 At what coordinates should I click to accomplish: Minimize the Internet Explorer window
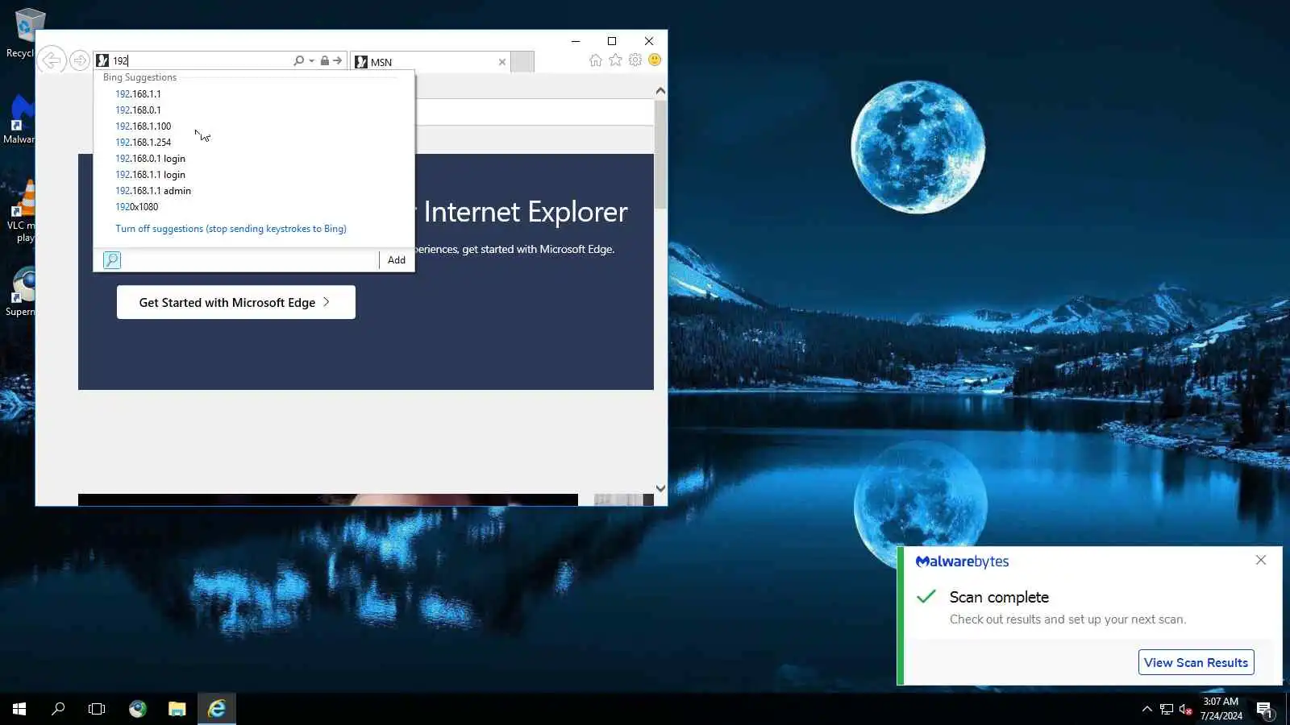[x=576, y=41]
